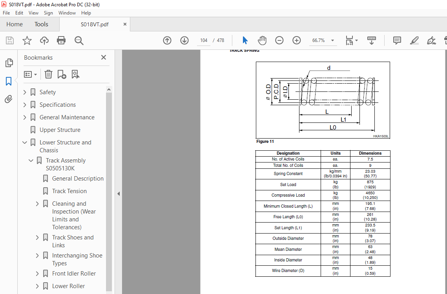This screenshot has height=294, width=447.
Task: Jump to Track Tension bookmark
Action: pyautogui.click(x=69, y=191)
